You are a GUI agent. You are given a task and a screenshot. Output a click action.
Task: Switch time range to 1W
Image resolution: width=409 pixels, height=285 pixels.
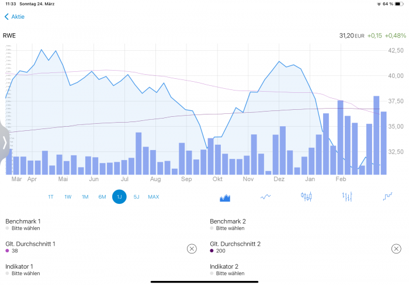point(68,197)
